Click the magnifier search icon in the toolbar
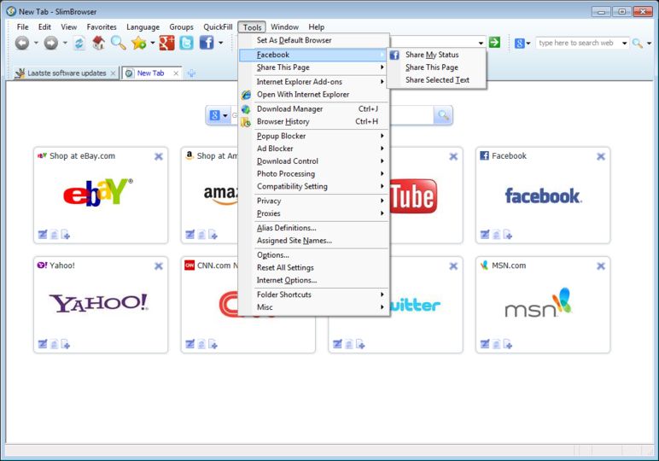The image size is (659, 461). click(118, 43)
